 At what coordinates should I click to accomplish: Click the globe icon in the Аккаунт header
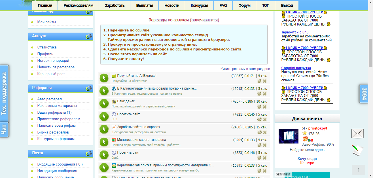tap(89, 37)
